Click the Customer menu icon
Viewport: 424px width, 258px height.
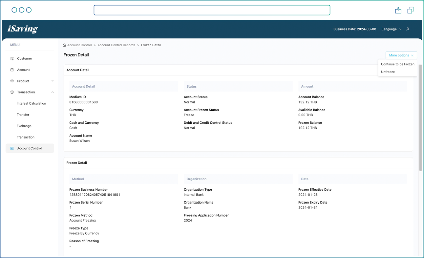click(12, 58)
